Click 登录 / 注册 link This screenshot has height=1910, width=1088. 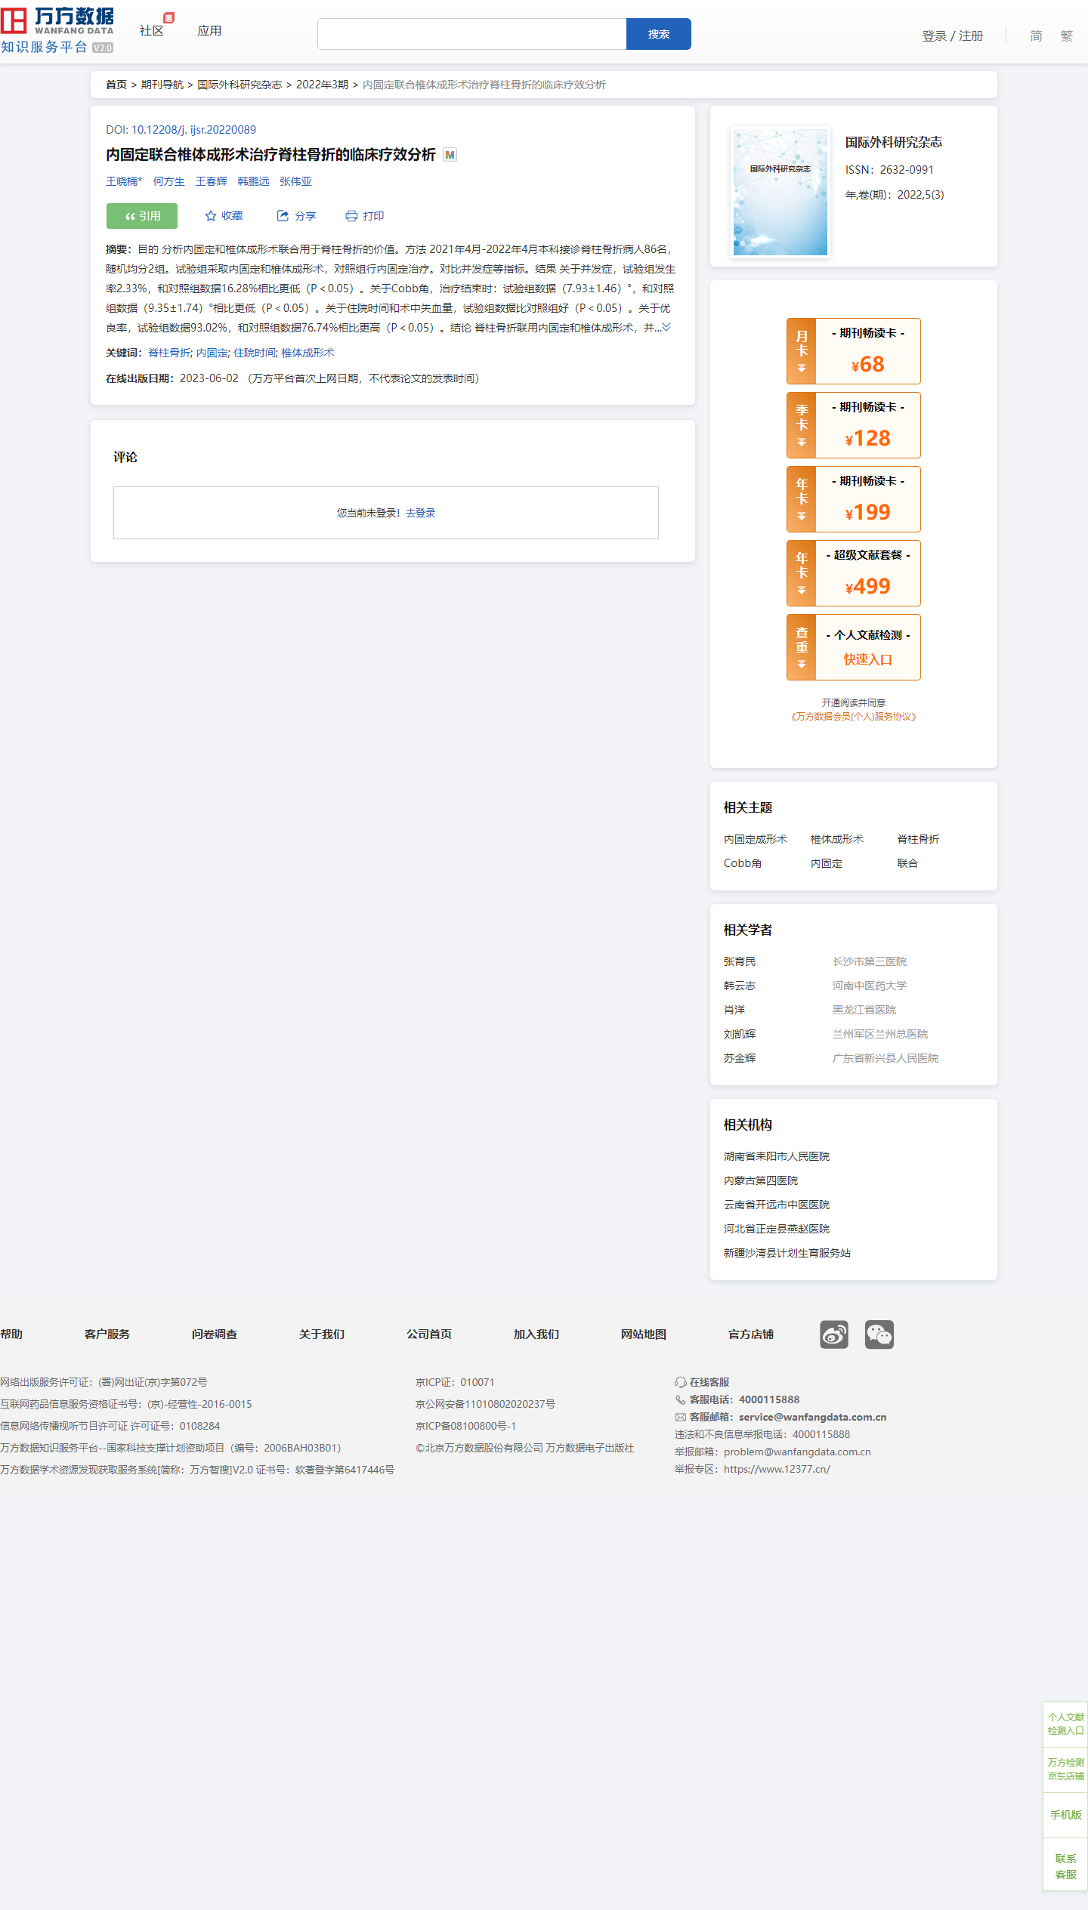pos(953,36)
